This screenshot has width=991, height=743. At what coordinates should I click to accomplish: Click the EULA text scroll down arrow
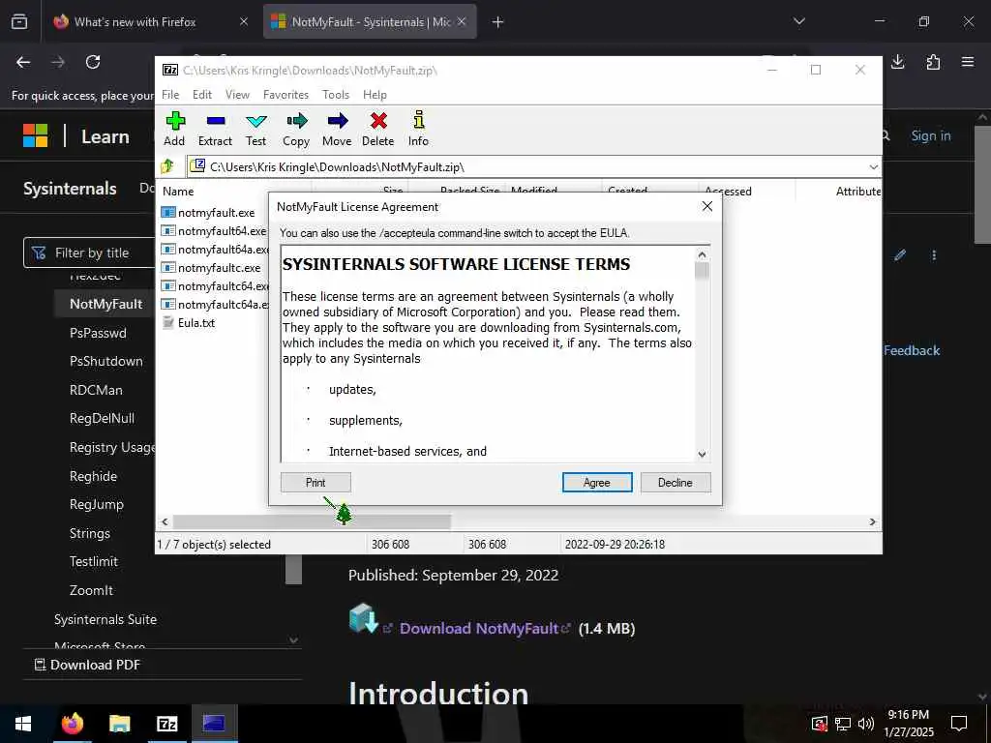pos(703,455)
